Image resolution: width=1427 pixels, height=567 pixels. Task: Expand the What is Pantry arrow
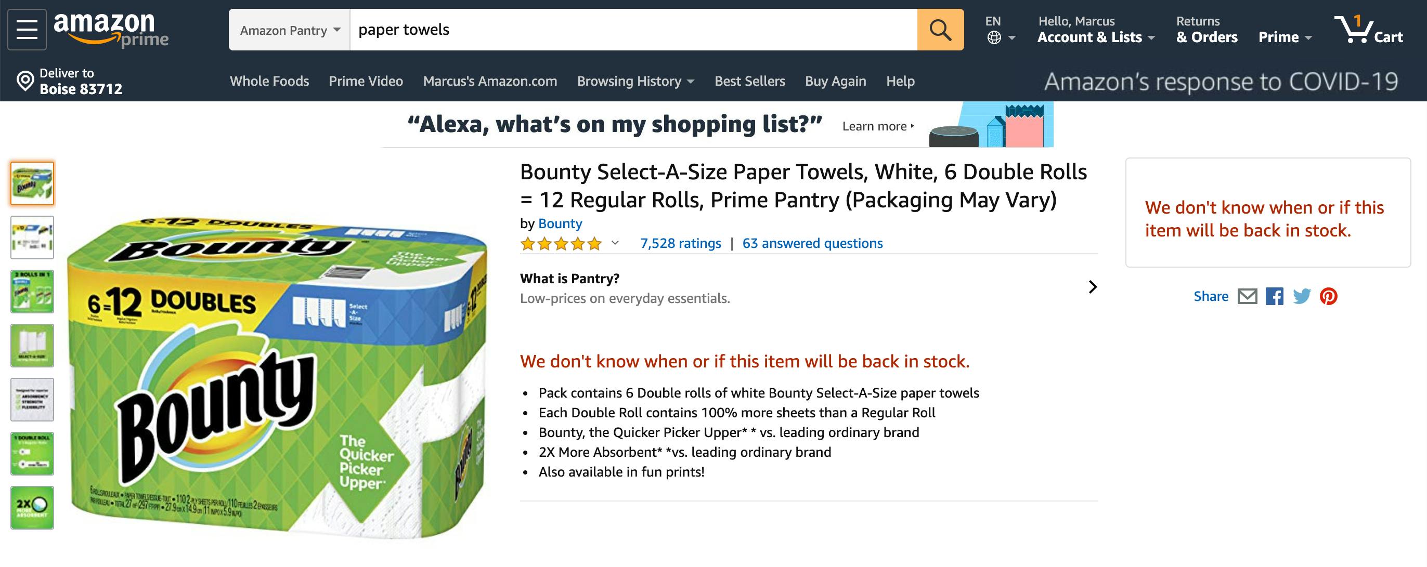coord(1093,287)
